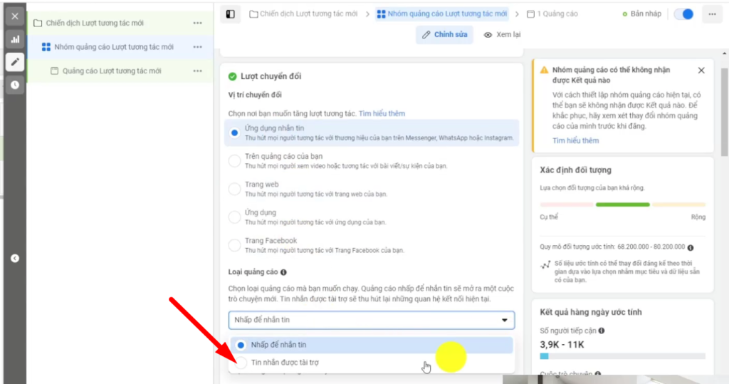This screenshot has height=384, width=729.
Task: Click Kết quả hàng ngày ước tính heading
Action: tap(590, 312)
